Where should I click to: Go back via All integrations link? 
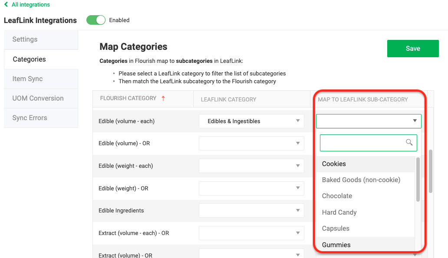tap(30, 5)
